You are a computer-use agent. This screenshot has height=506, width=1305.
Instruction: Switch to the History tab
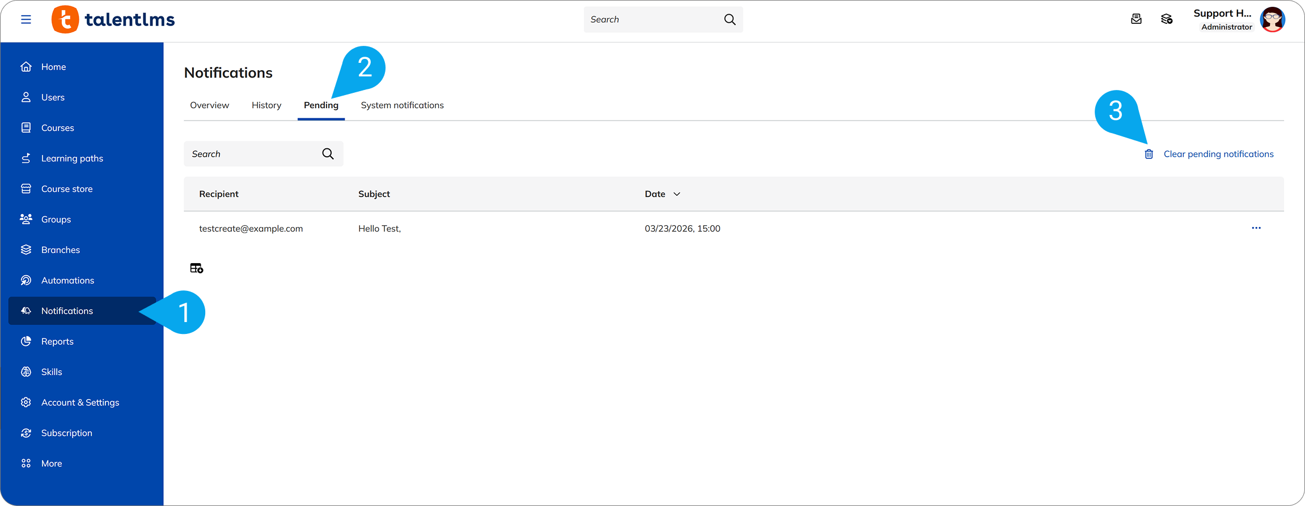pyautogui.click(x=266, y=105)
